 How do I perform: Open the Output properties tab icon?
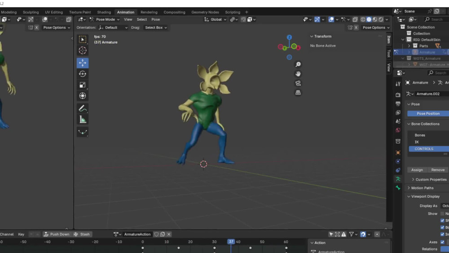coord(398,104)
